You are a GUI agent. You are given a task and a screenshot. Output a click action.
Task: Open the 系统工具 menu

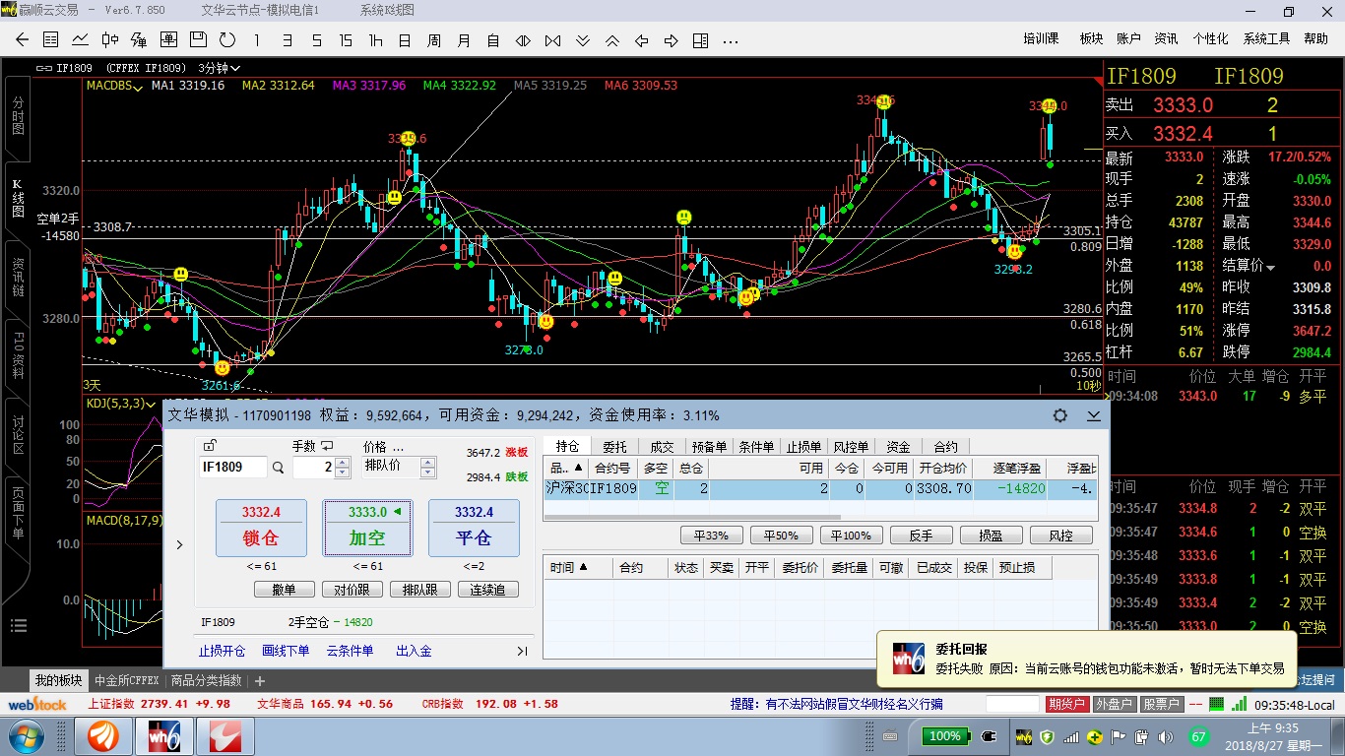pos(1265,39)
